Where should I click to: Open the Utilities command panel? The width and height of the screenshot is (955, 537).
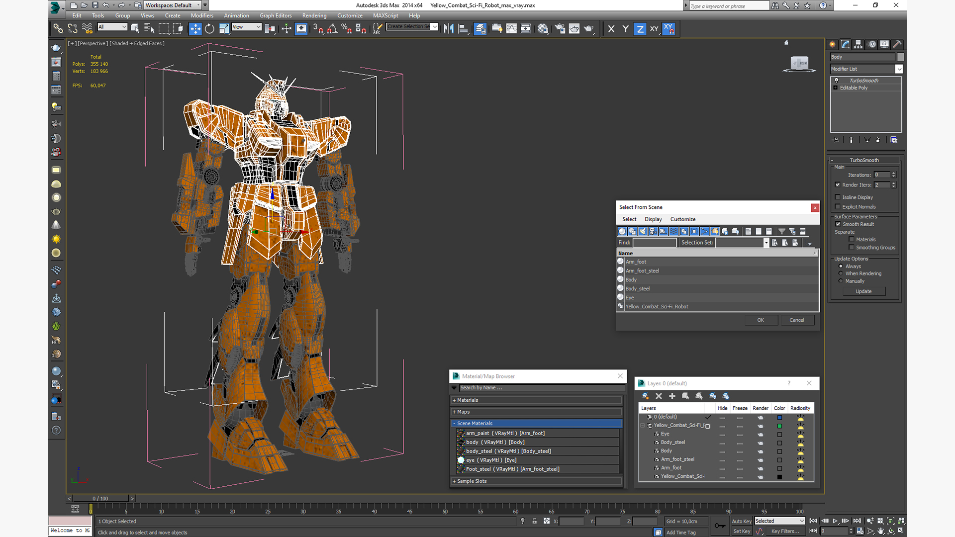click(x=897, y=44)
